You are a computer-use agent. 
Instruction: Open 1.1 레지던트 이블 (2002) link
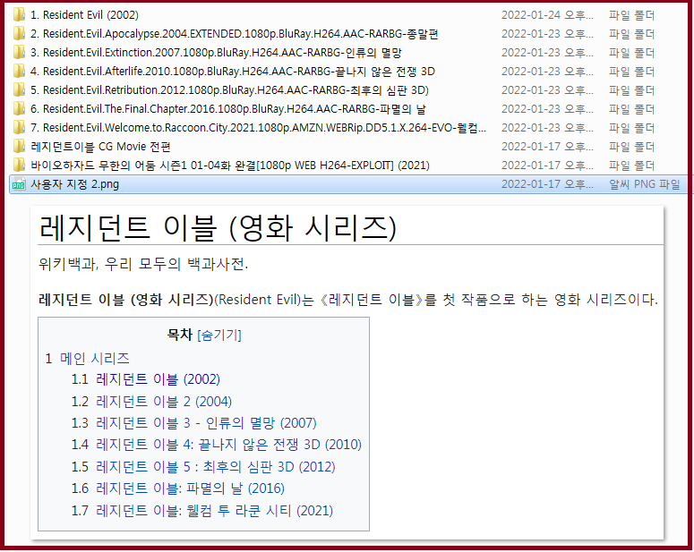pos(158,379)
